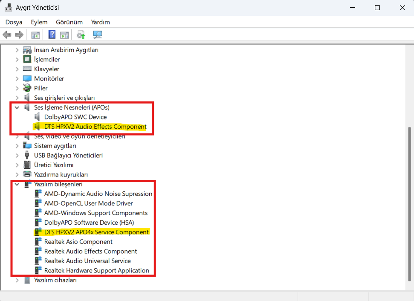This screenshot has height=301, width=414.
Task: Click the Properties pane toolbar icon
Action: (64, 35)
